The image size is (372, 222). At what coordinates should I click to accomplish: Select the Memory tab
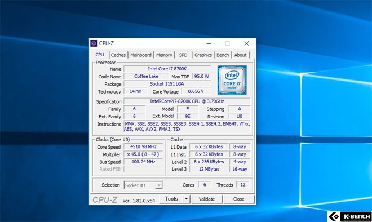tap(164, 55)
